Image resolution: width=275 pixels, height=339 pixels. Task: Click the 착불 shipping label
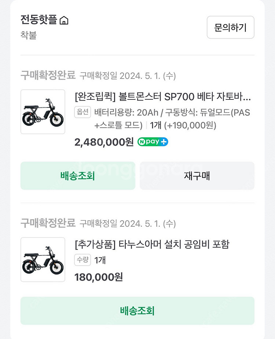pos(29,36)
